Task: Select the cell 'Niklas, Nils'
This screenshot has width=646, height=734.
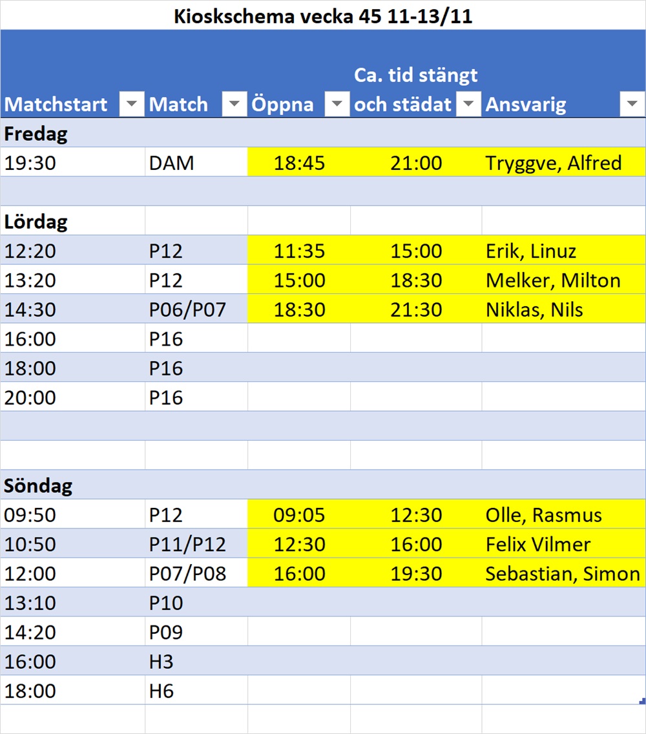Action: 534,309
